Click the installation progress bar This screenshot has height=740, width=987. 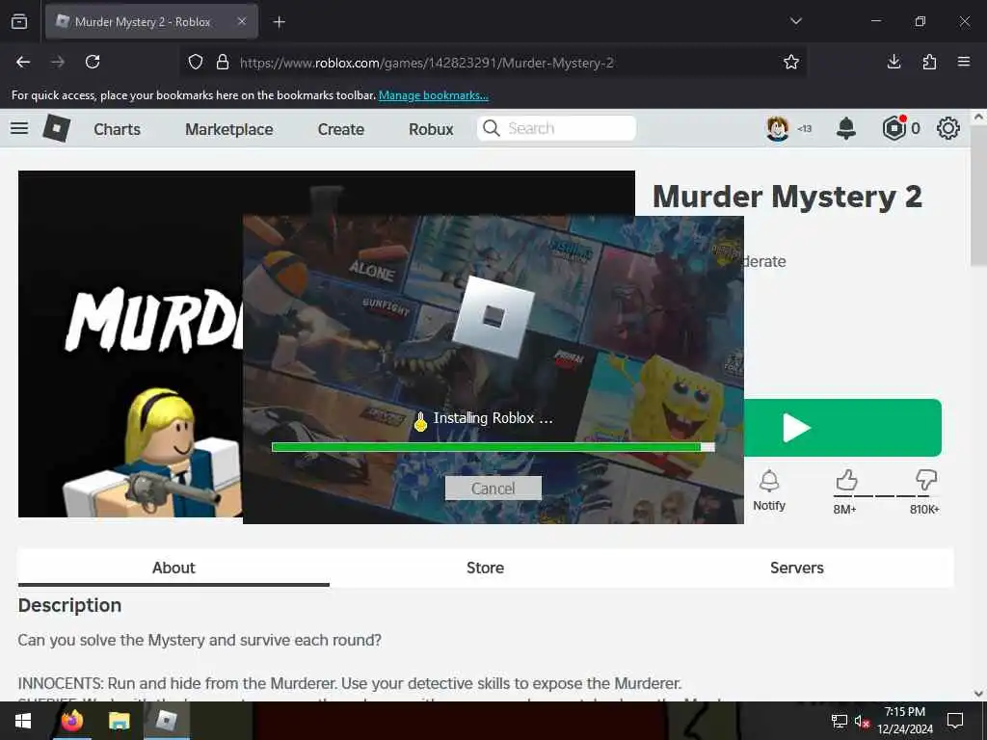pos(493,447)
